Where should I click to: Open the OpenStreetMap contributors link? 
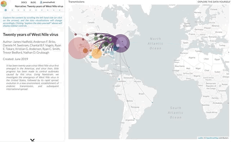[212, 138]
